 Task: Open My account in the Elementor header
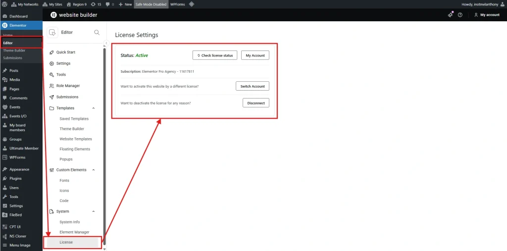(487, 15)
